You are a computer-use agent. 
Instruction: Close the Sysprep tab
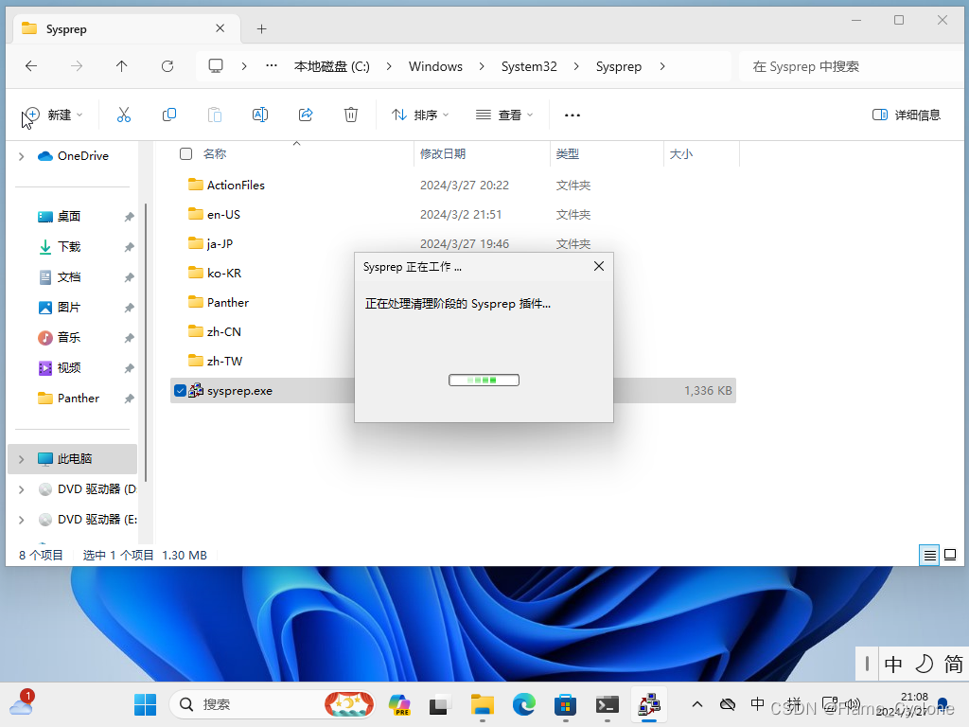220,28
